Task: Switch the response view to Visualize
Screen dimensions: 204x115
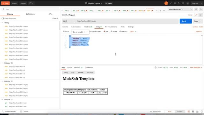Action: click(90, 73)
